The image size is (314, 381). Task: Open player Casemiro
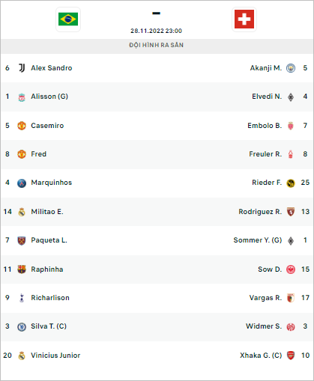point(47,126)
